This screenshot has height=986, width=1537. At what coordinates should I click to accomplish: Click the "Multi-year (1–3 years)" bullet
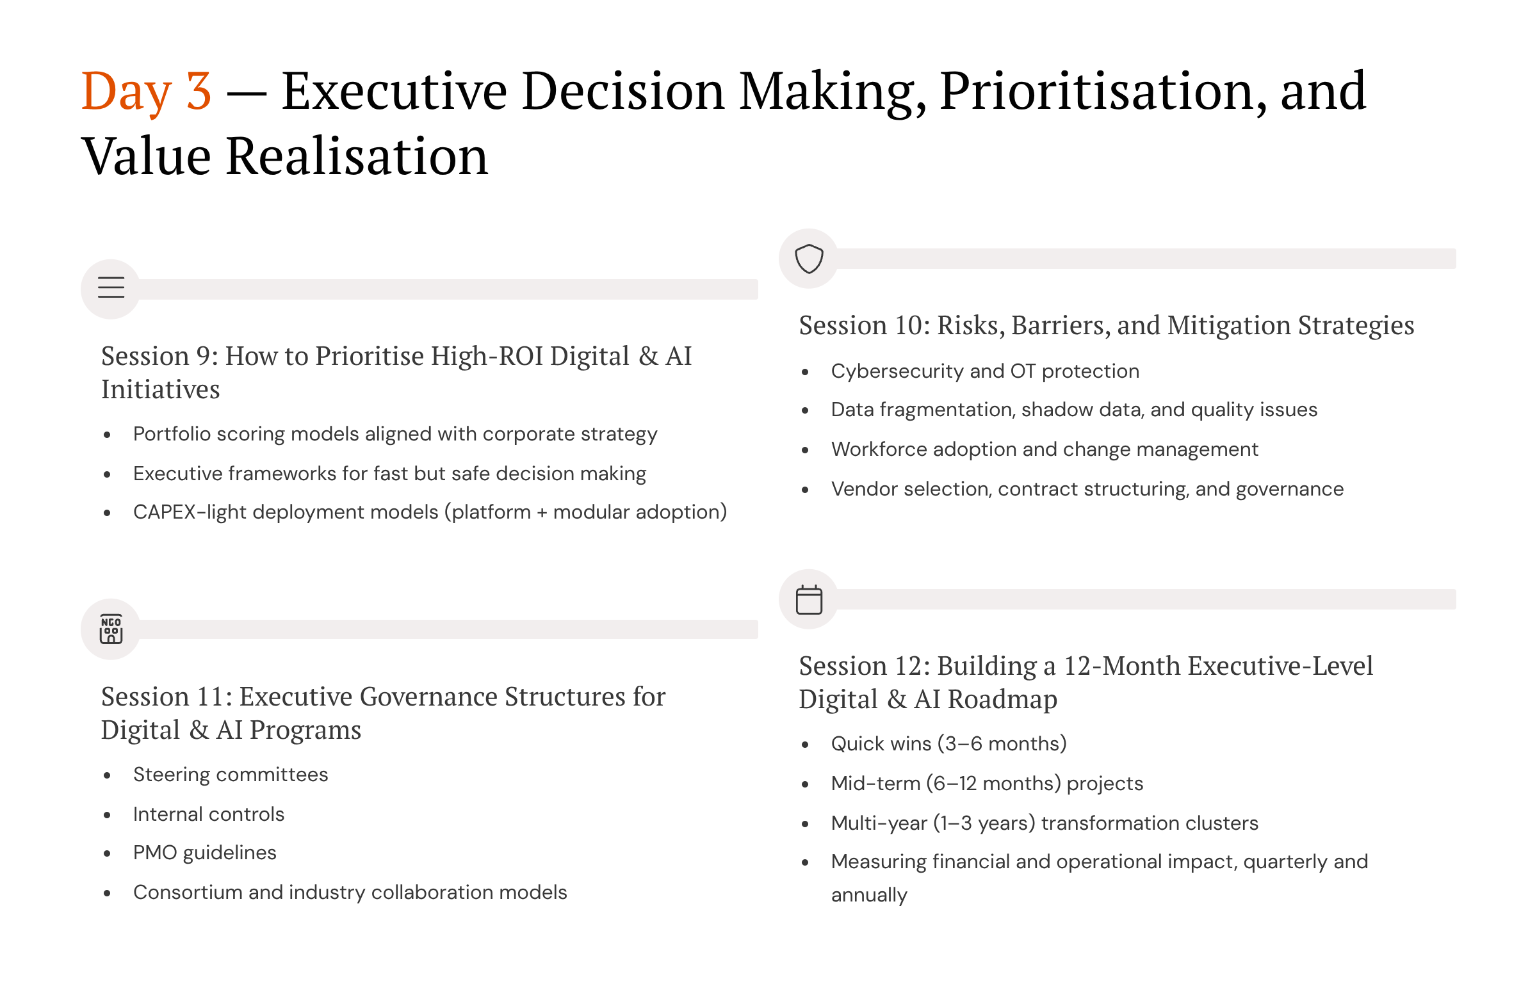pyautogui.click(x=1045, y=823)
